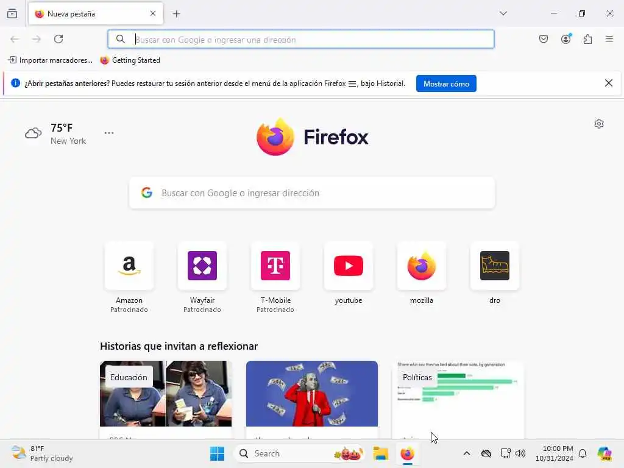Click the Mostrar cómo button
Viewport: 624px width, 468px height.
click(446, 83)
